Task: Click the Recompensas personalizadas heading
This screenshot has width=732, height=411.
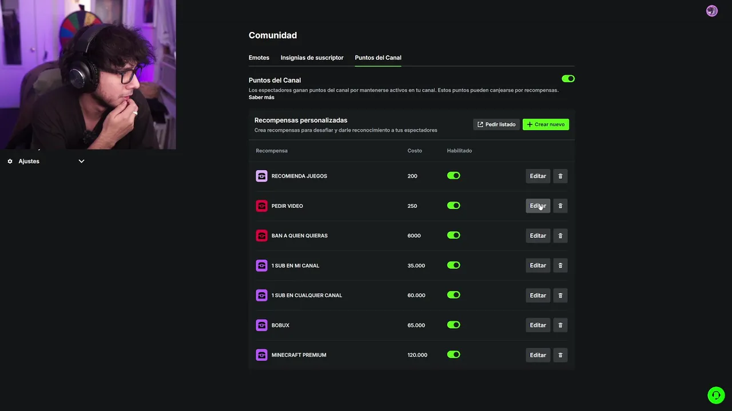Action: click(301, 120)
